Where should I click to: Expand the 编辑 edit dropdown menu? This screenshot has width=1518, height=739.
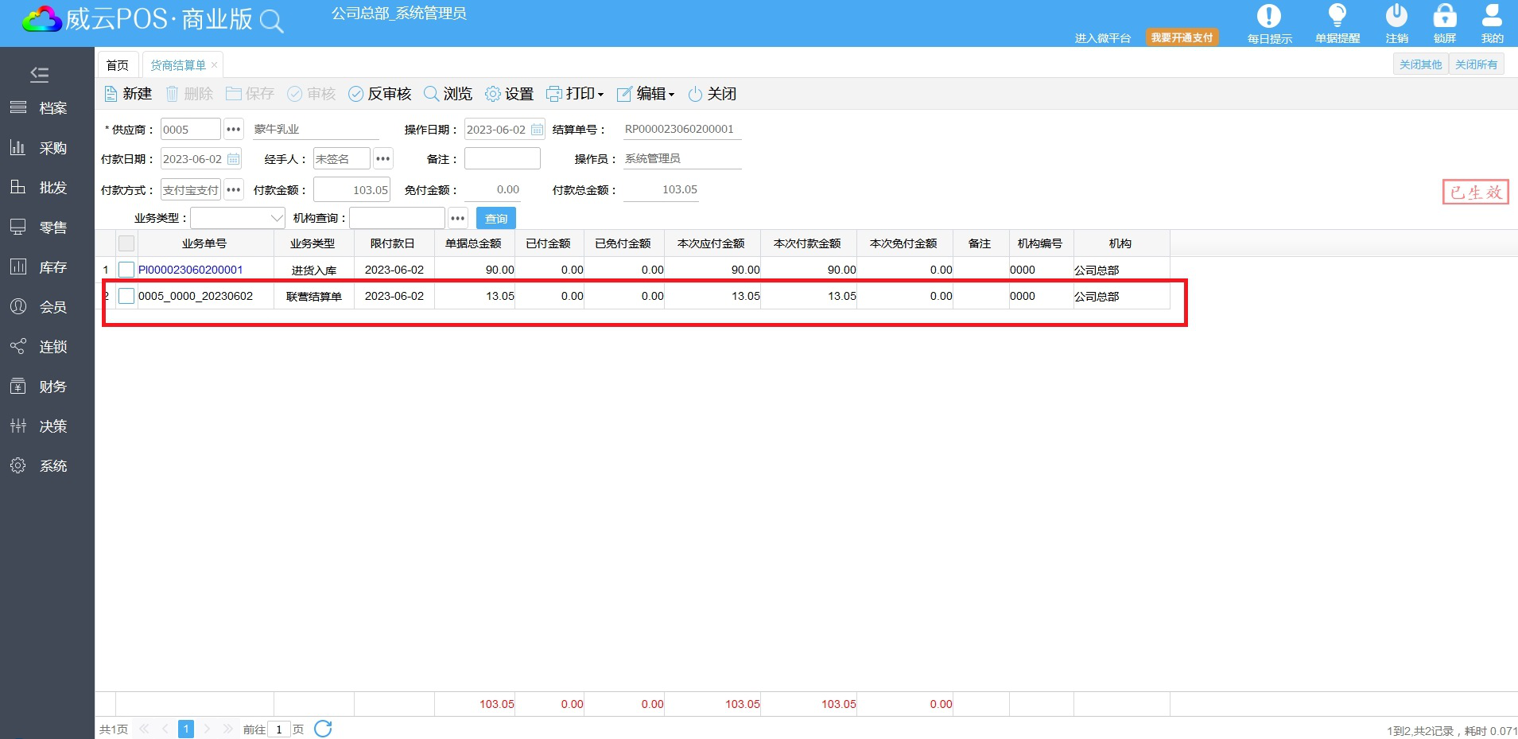[646, 94]
